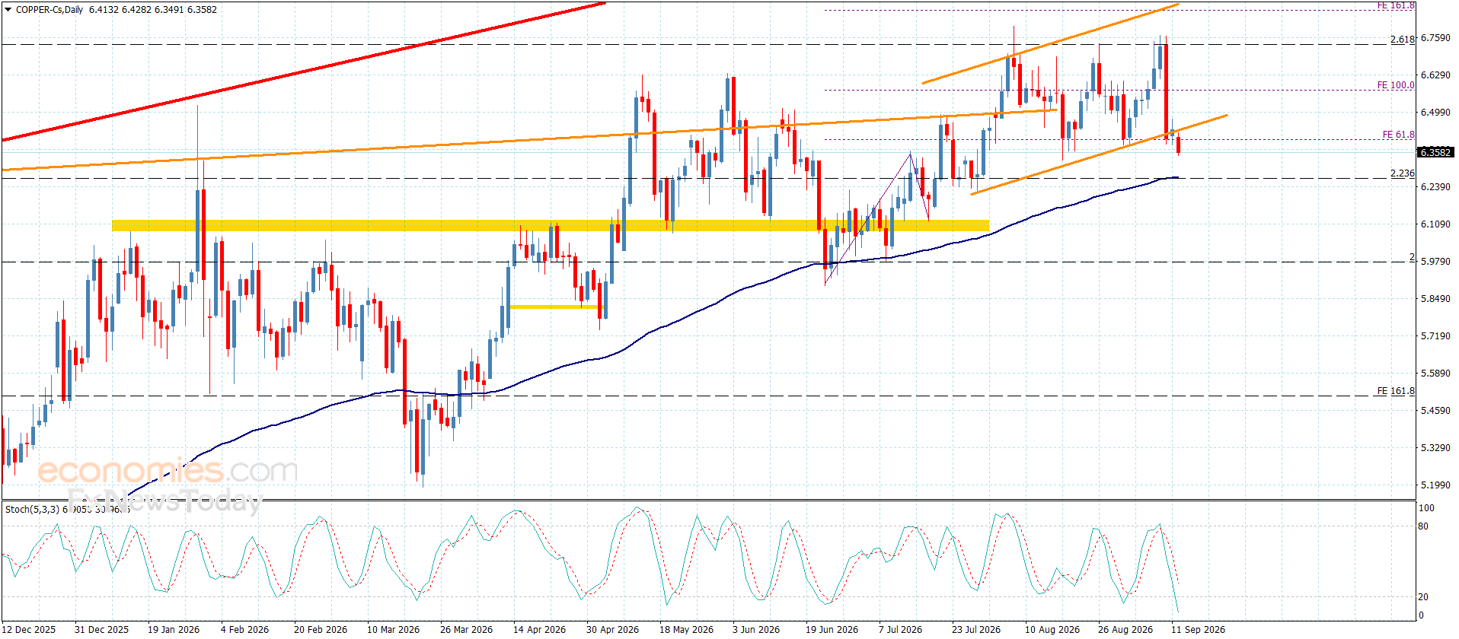Click the 5.9790 price axis value
The height and width of the screenshot is (639, 1459).
coord(1435,262)
